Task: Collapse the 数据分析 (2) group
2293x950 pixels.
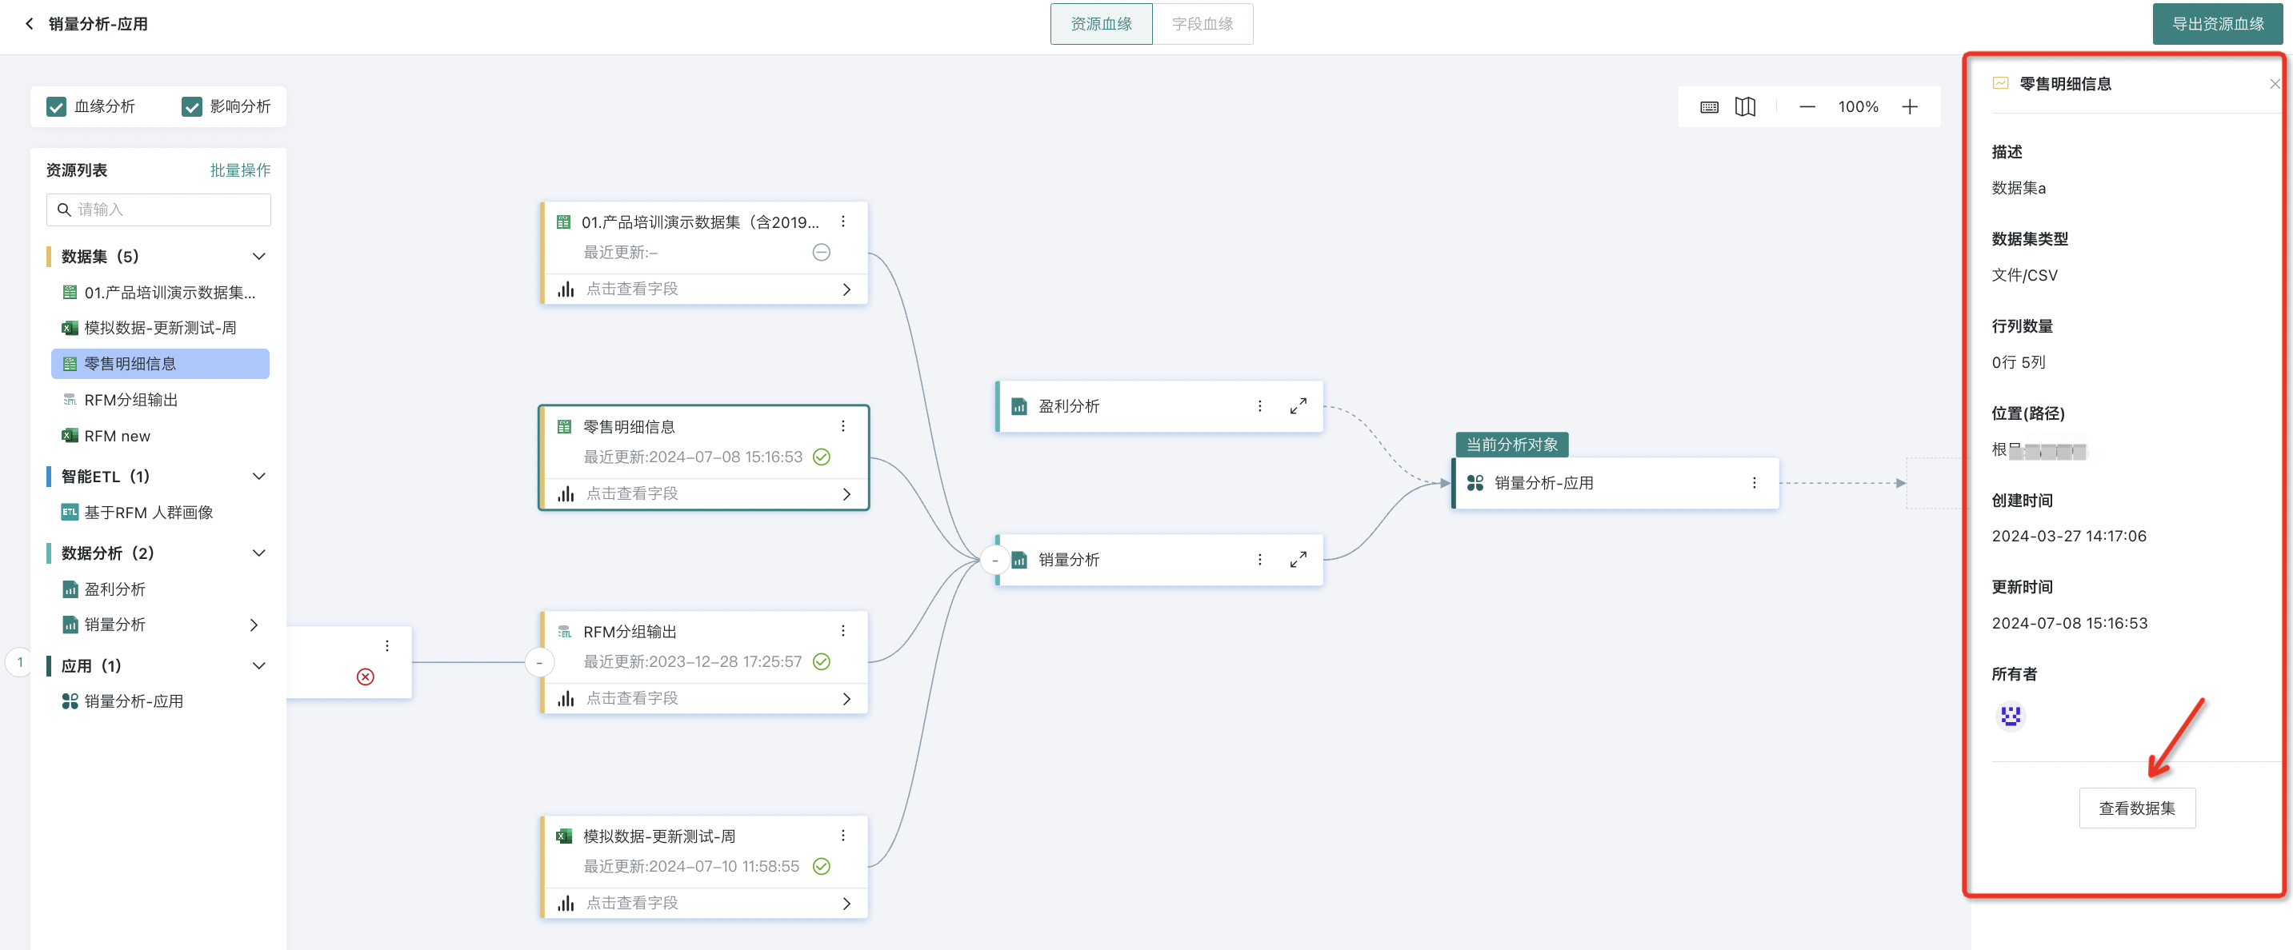Action: [258, 553]
